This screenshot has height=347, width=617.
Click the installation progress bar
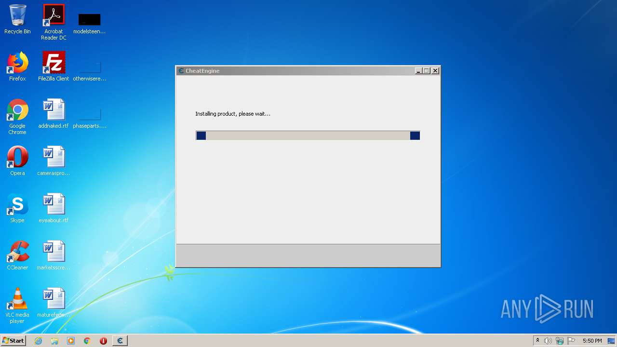pyautogui.click(x=308, y=135)
